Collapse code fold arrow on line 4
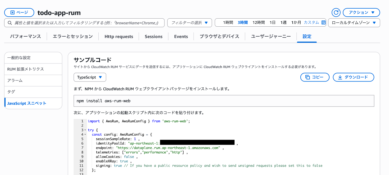The image size is (389, 175). coord(85,135)
